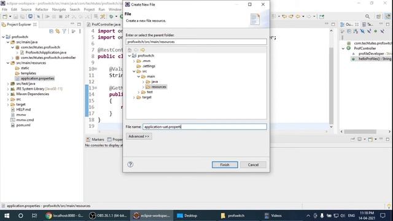Click the Back navigation arrow in toolbar
Viewport: 393px width, 221px height.
pyautogui.click(x=298, y=17)
